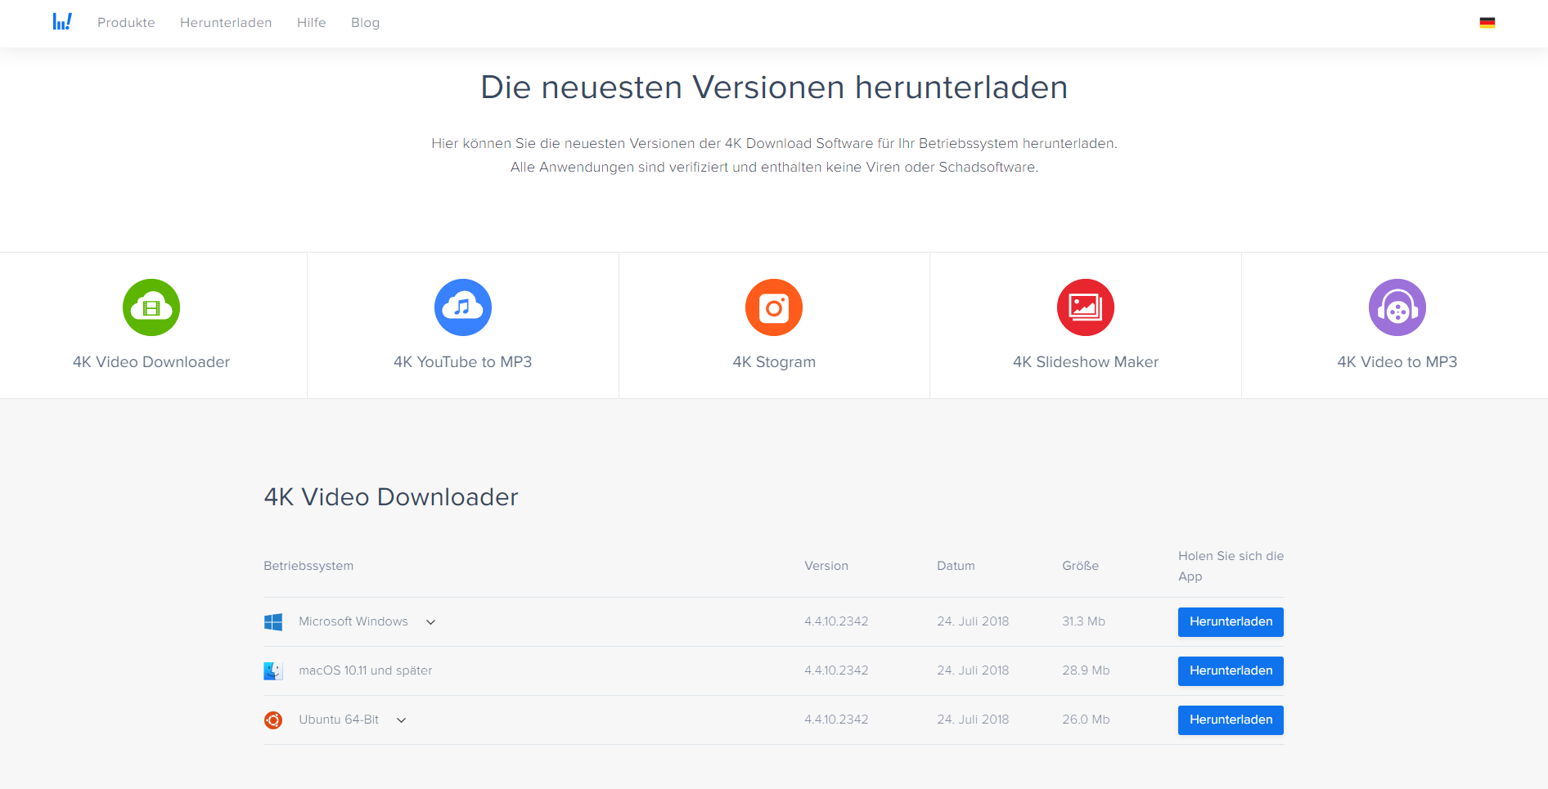Click the Windows row version 4.4.10.2342
This screenshot has height=789, width=1548.
tap(836, 621)
